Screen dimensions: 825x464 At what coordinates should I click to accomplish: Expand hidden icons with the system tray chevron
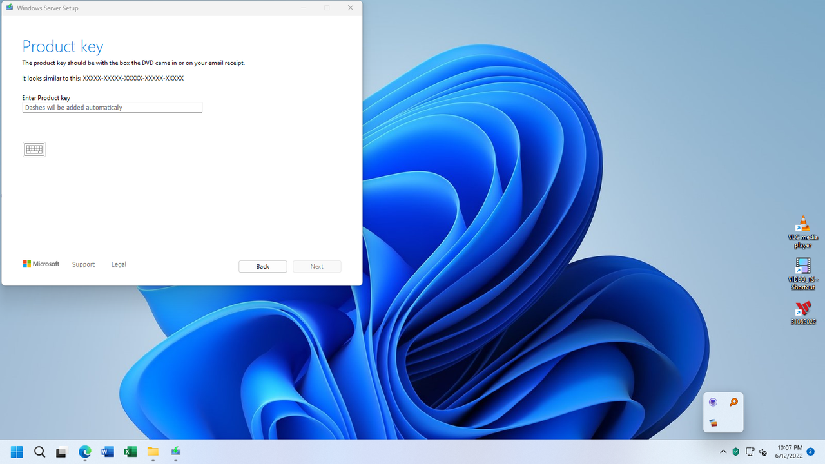[723, 451]
